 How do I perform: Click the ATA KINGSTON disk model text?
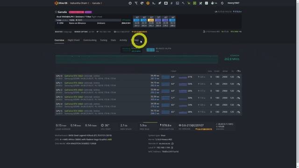(x=81, y=143)
